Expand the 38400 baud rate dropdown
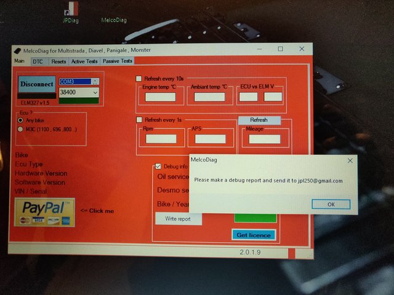 click(95, 93)
